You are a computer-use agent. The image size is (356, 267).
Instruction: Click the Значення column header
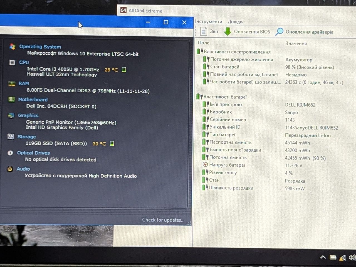coord(296,43)
